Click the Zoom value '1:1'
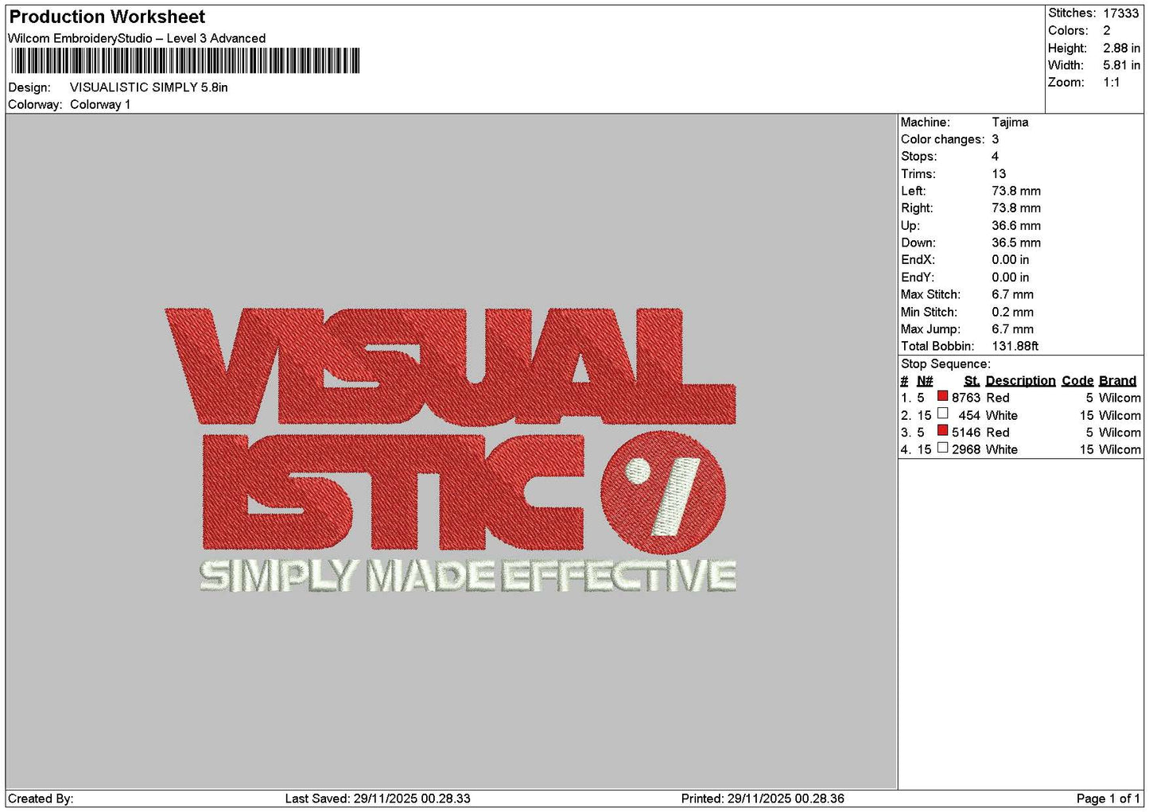This screenshot has height=812, width=1149. tap(1112, 83)
